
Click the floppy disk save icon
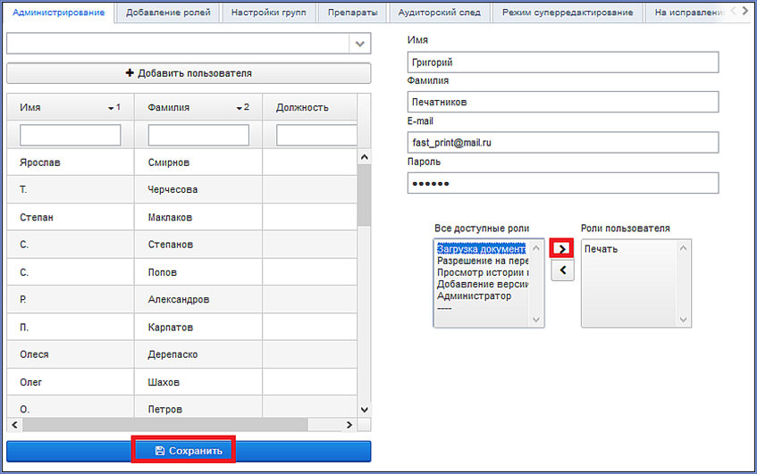(x=160, y=451)
